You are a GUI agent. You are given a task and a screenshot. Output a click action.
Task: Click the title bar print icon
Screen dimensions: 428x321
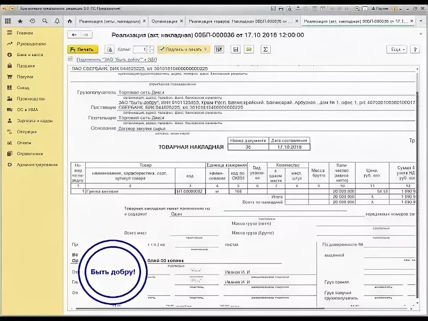click(281, 8)
